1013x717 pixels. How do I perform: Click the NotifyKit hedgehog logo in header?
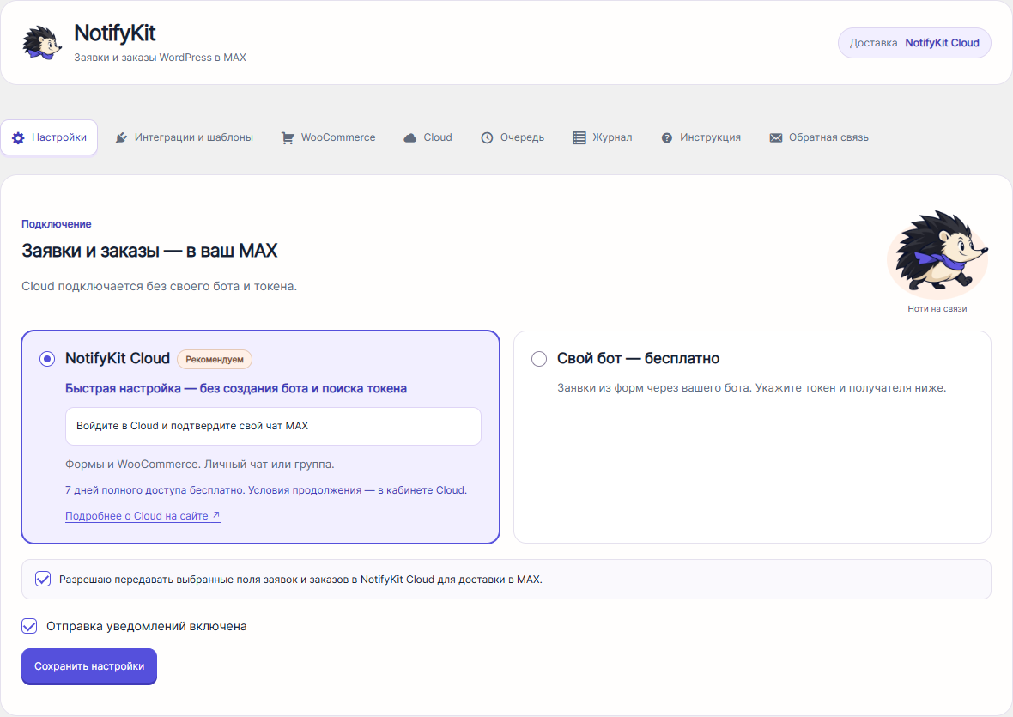coord(42,43)
